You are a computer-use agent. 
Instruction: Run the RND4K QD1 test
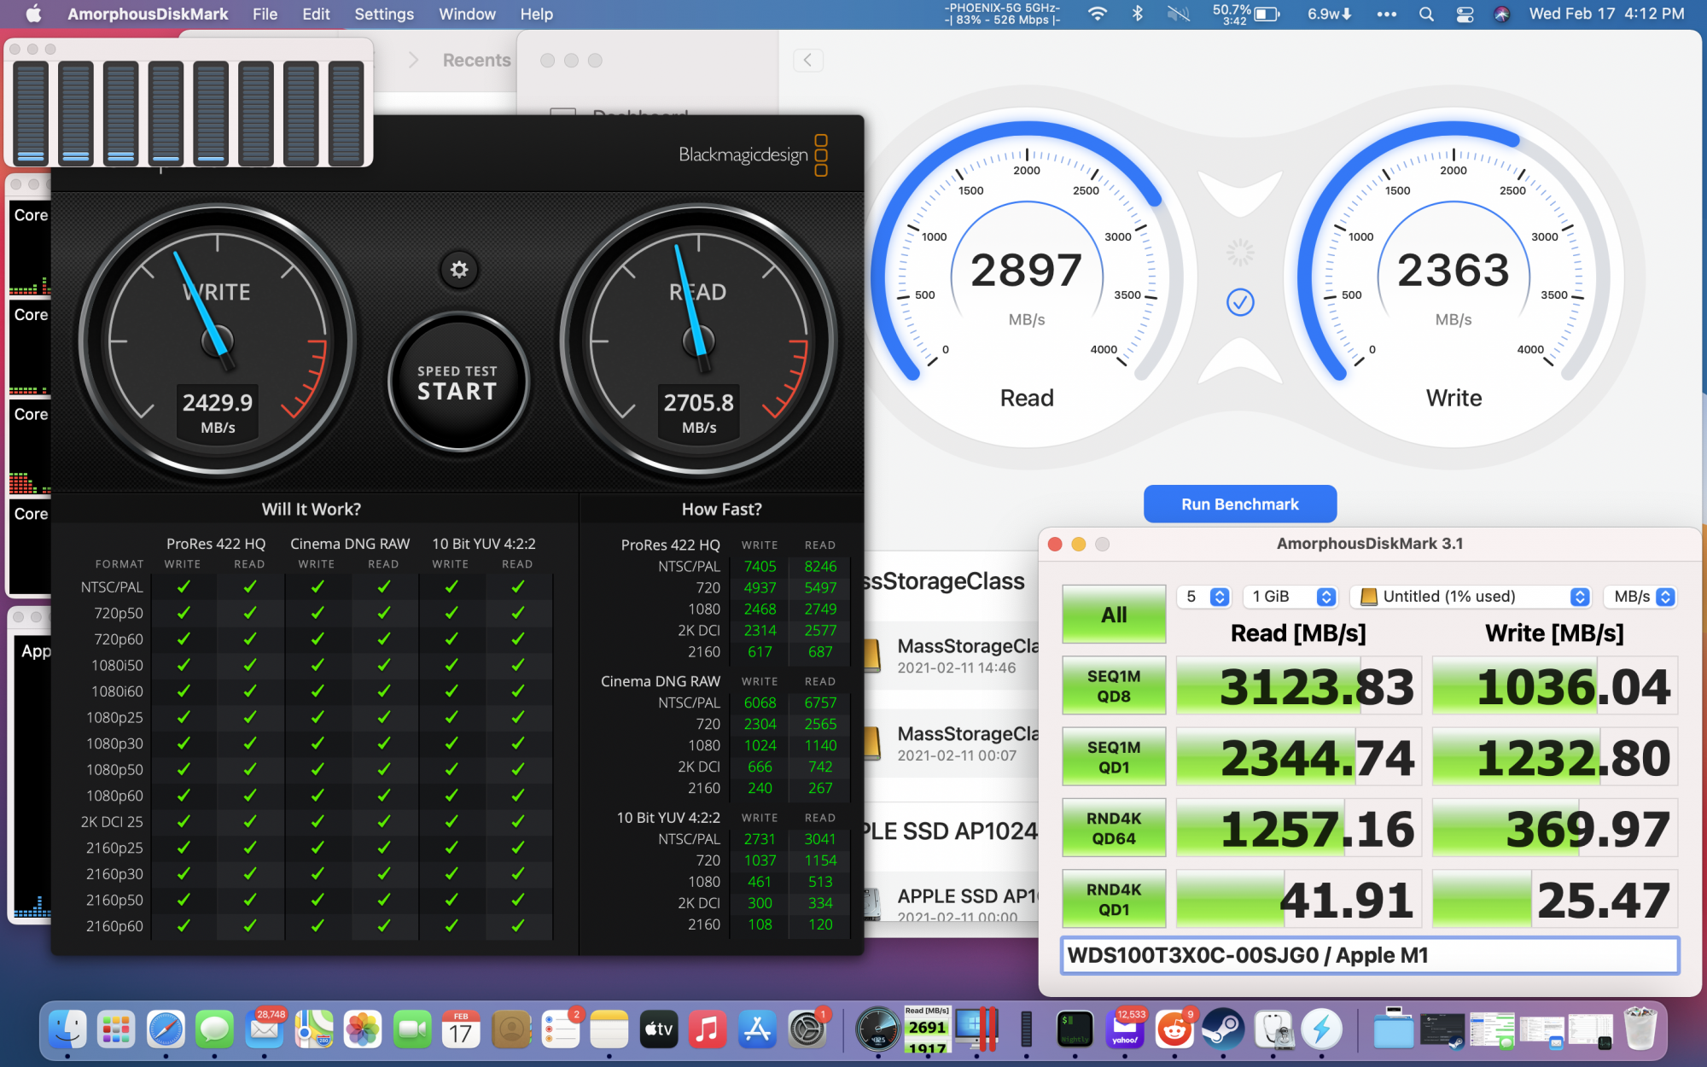(x=1114, y=900)
